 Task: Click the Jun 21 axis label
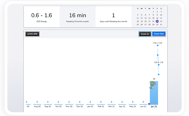tap(143, 107)
